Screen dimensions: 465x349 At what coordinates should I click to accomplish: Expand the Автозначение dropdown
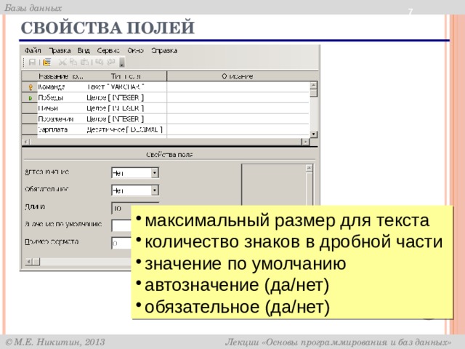(x=155, y=173)
